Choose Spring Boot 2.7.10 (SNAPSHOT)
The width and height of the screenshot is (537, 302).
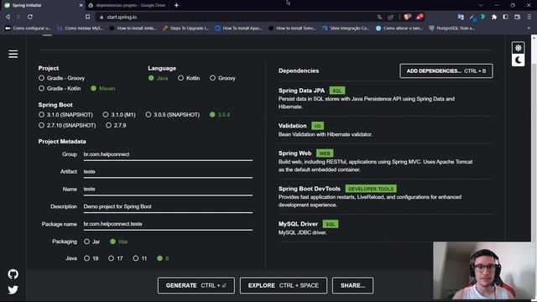coord(67,125)
